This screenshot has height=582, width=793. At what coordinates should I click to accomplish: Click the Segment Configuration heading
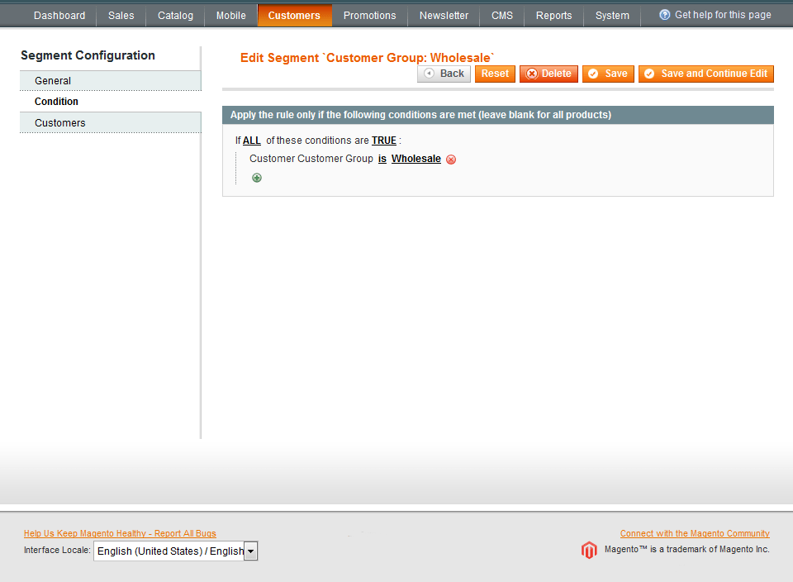point(88,55)
